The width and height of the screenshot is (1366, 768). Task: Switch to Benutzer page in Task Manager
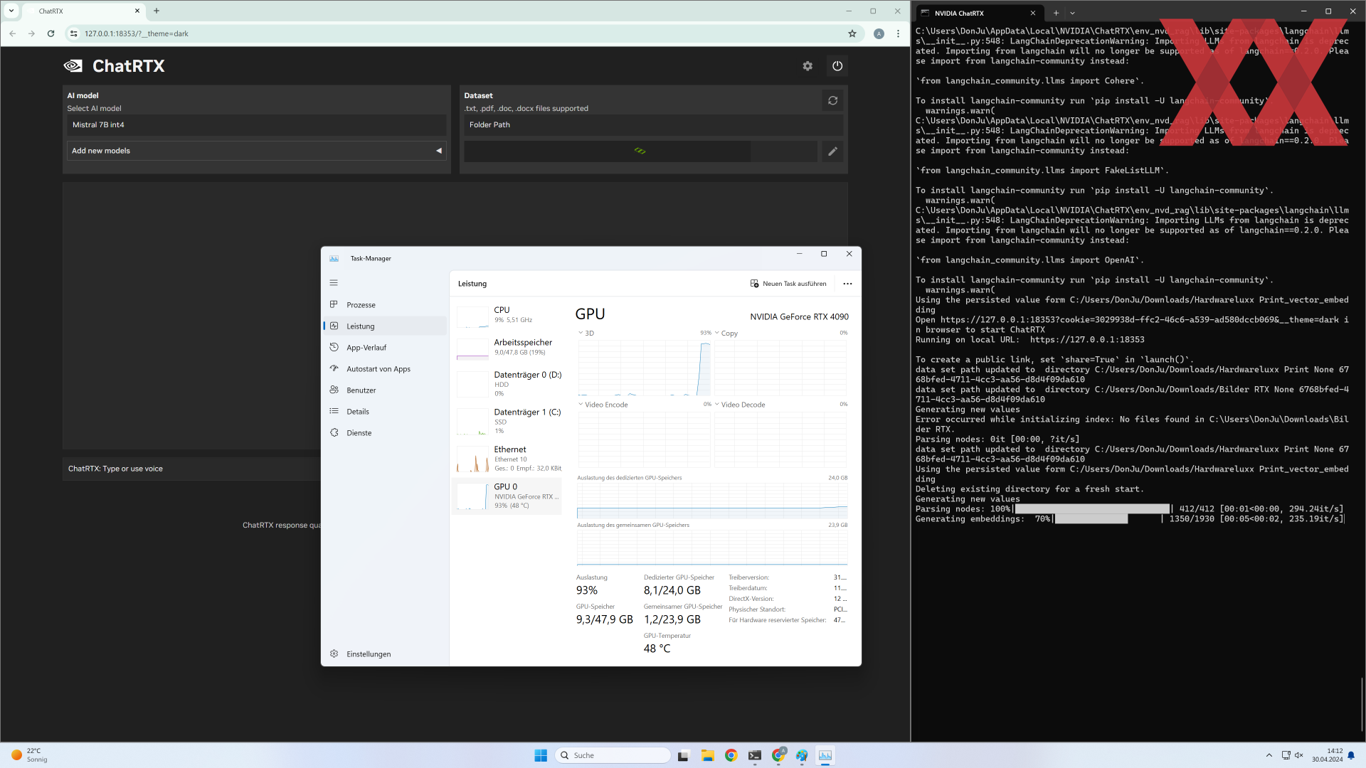coord(385,390)
